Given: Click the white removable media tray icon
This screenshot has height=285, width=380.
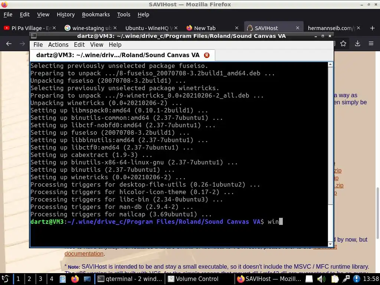Looking at the screenshot, I should (x=309, y=279).
